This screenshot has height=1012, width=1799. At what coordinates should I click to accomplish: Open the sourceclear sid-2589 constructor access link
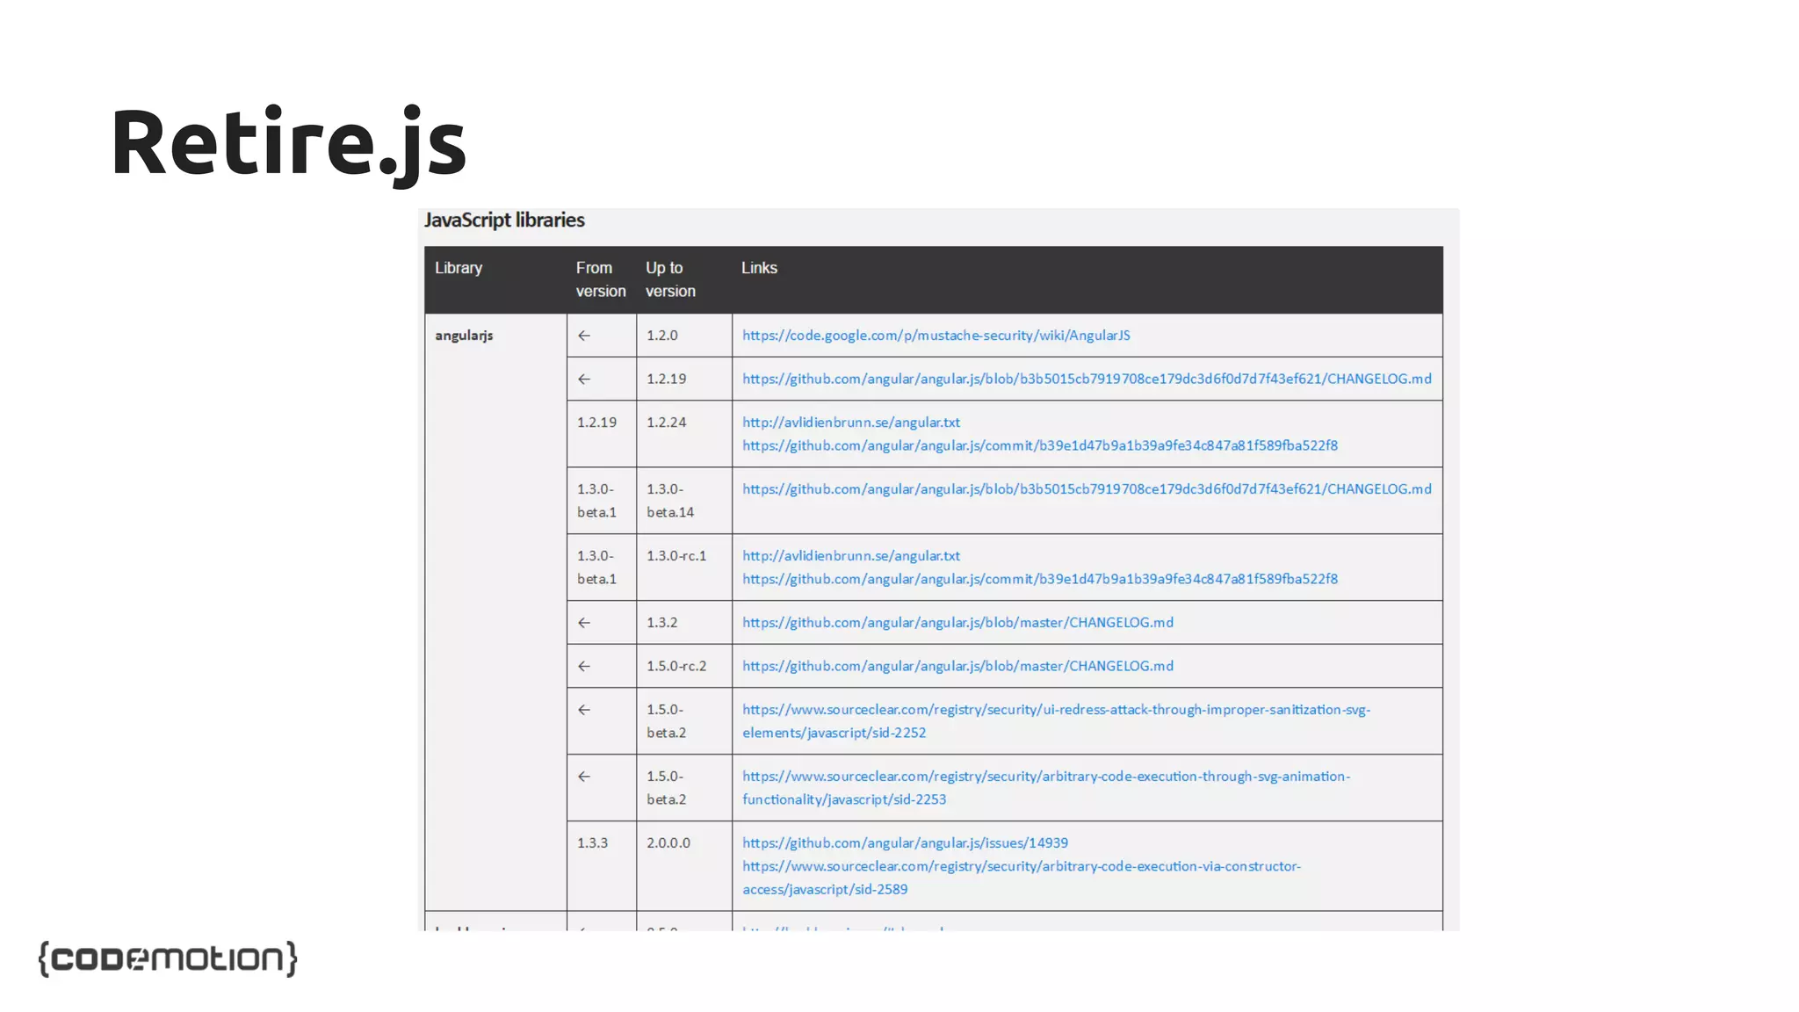click(1021, 866)
